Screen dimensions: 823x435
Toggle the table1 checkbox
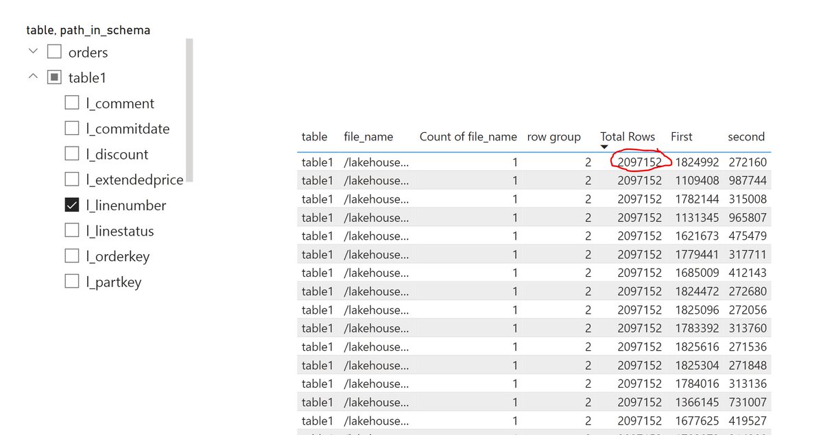[x=54, y=77]
